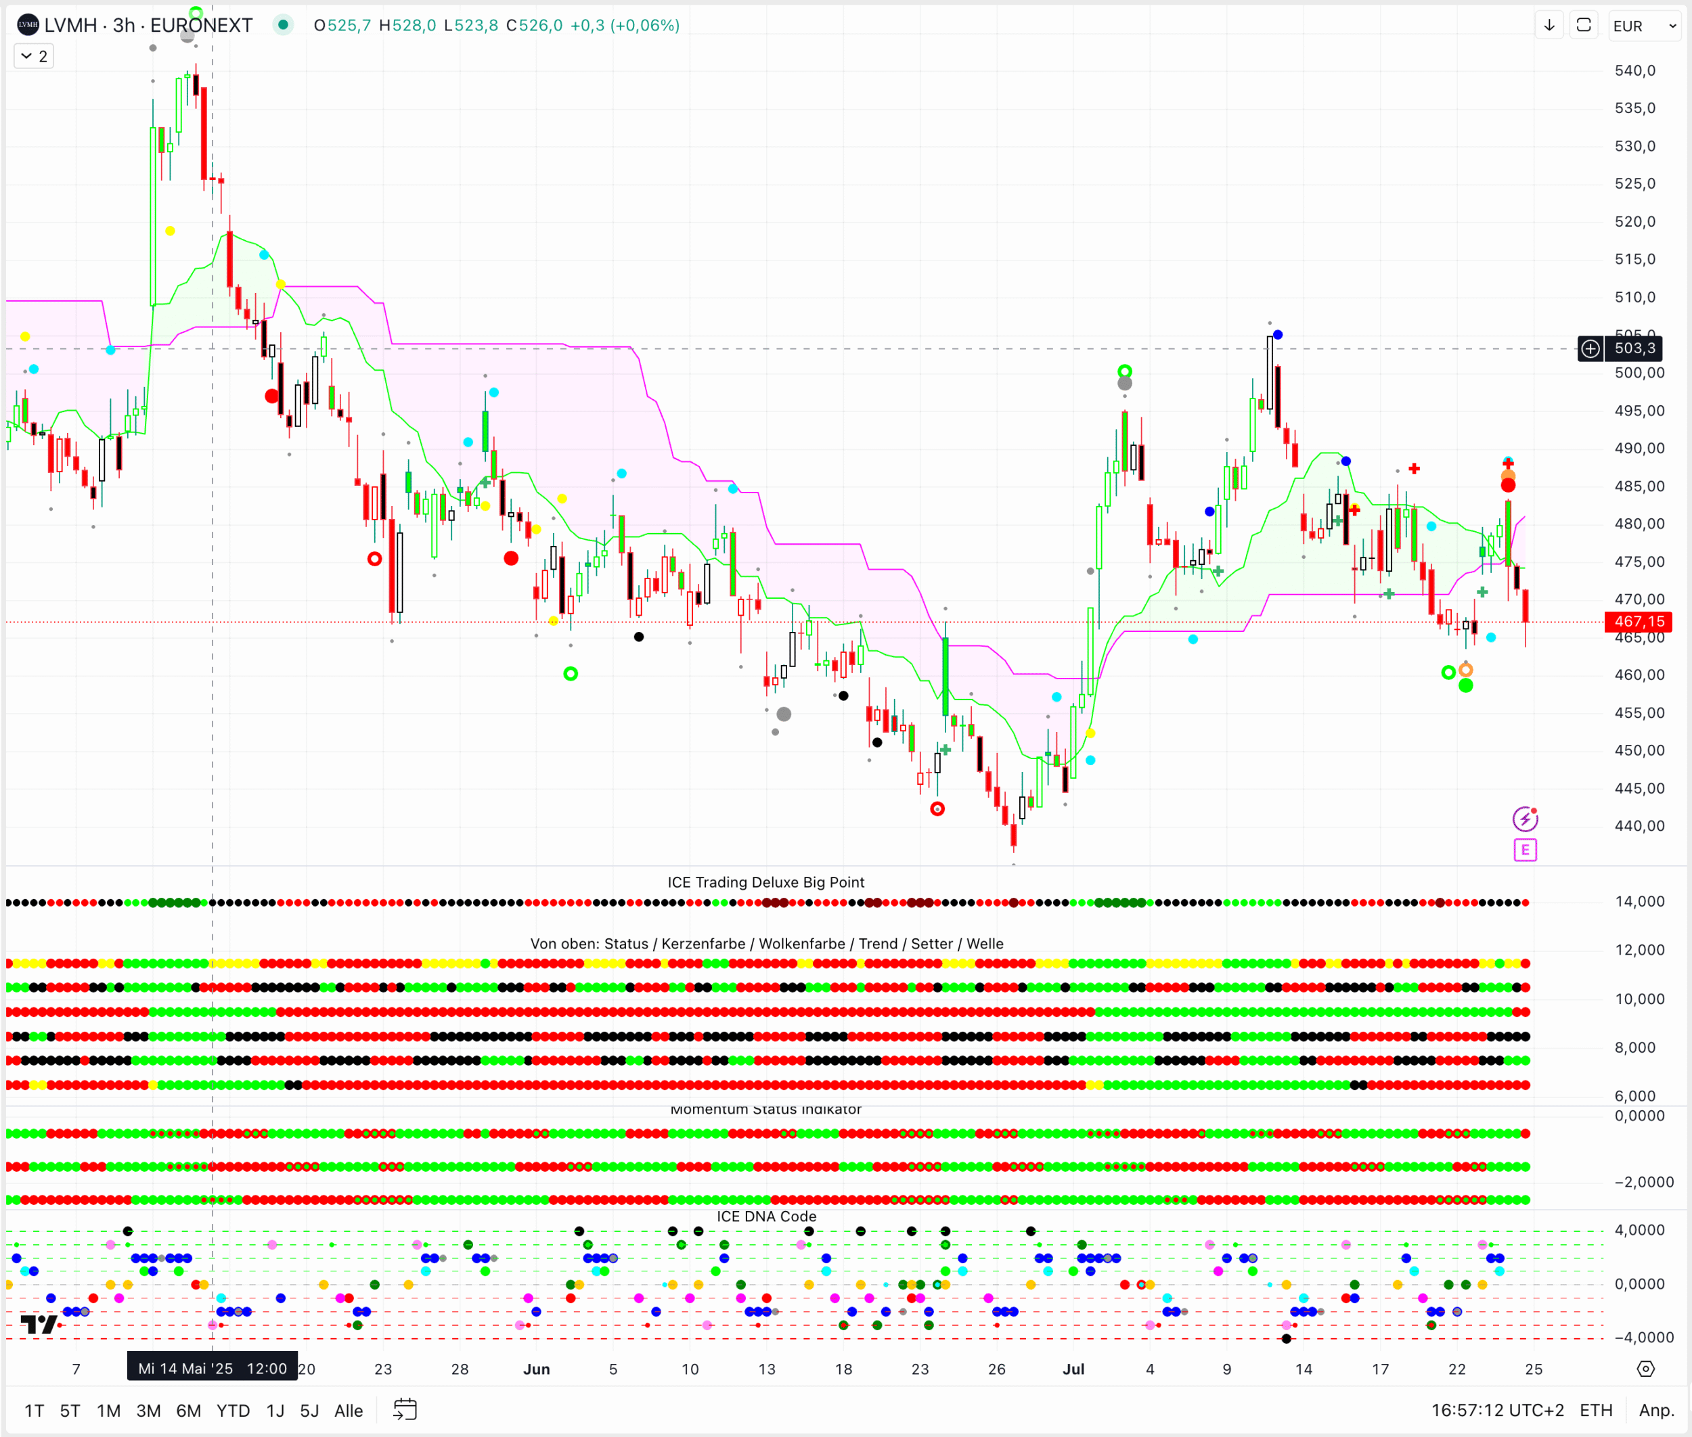The height and width of the screenshot is (1437, 1692).
Task: Select the YTD time range
Action: [233, 1411]
